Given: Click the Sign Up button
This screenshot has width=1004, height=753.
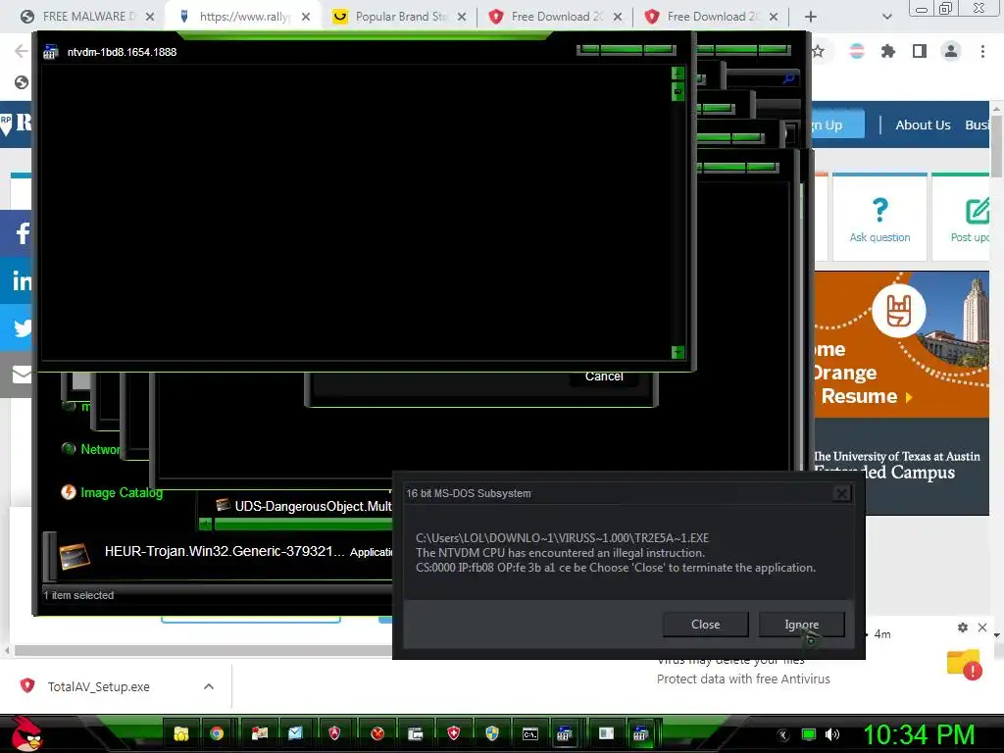Looking at the screenshot, I should click(836, 125).
